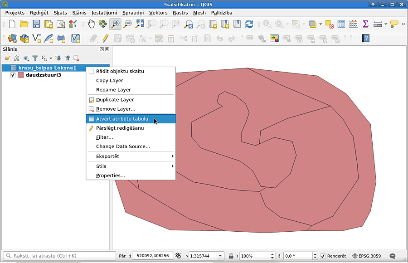Open the statistical summary Sigma icon
Viewport: 408px width, 263px height.
click(365, 24)
